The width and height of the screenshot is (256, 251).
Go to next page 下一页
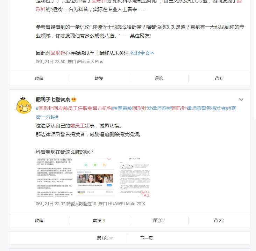tap(146, 238)
